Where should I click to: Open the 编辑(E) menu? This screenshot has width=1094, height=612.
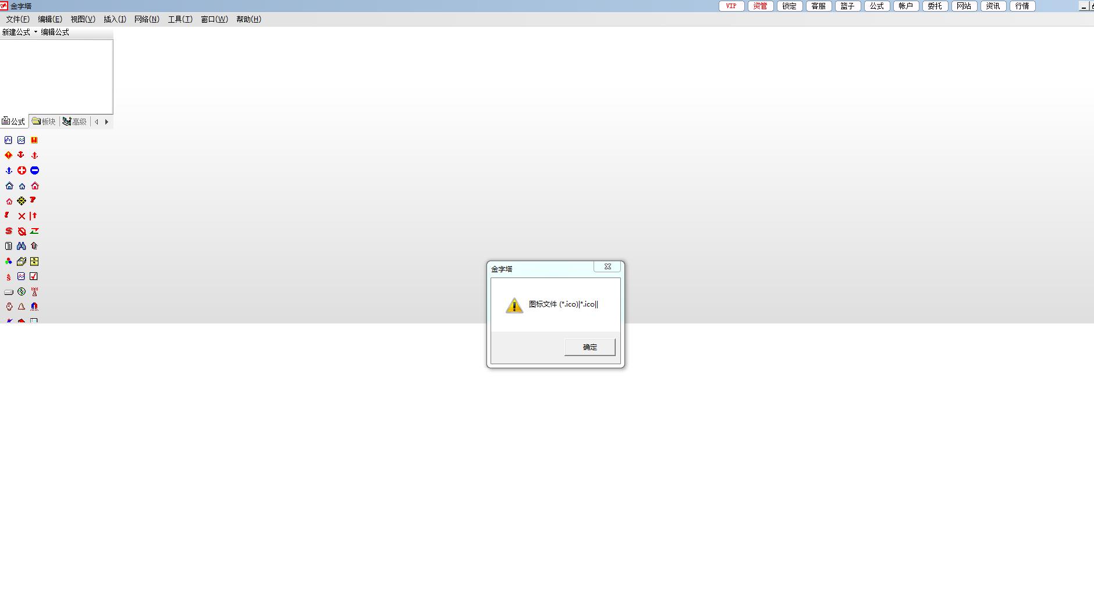pos(50,19)
